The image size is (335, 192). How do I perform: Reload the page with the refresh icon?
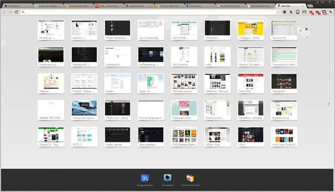point(16,12)
